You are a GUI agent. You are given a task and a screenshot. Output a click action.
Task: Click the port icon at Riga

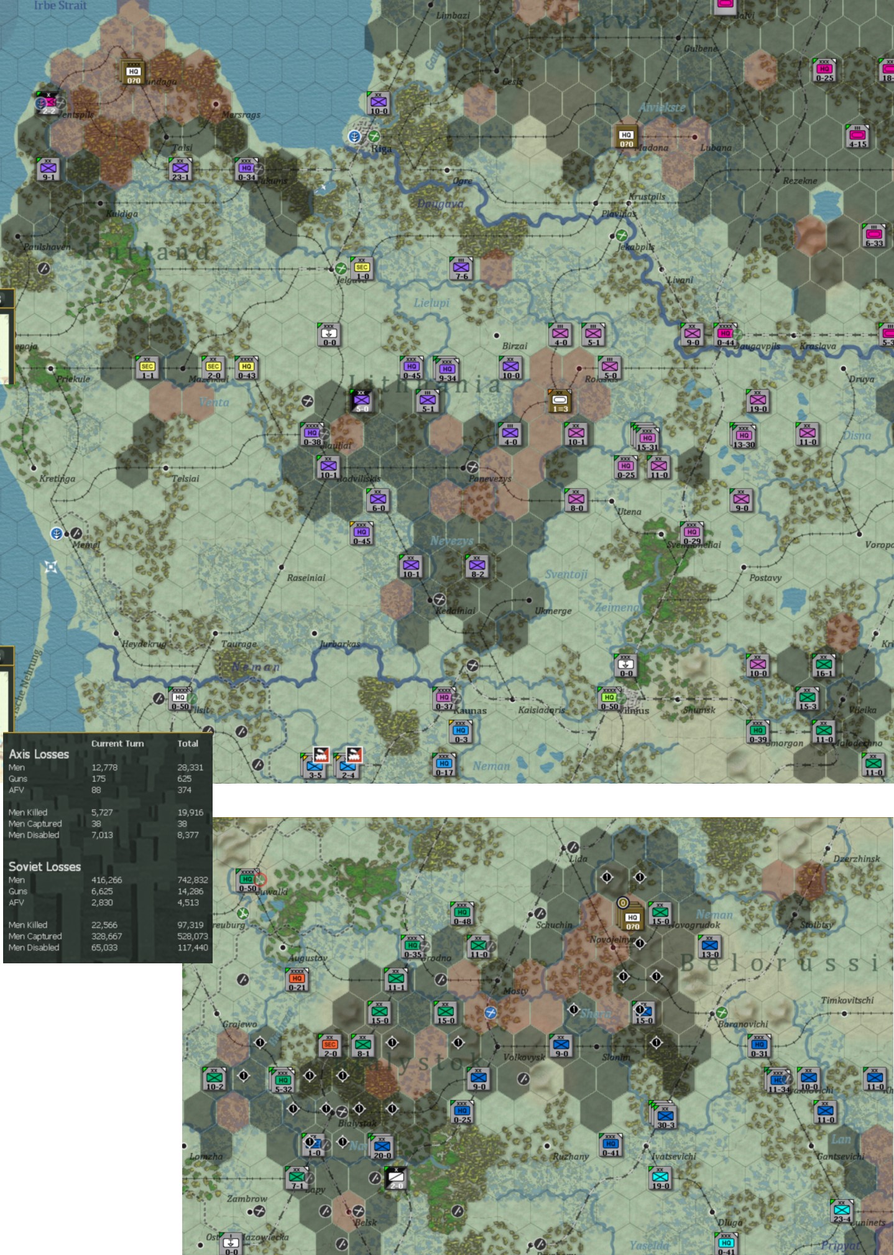[x=354, y=137]
